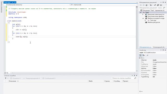The image size is (167, 94).
Task: Click the pin icon on Test.cpp tab
Action: pyautogui.click(x=13, y=2)
